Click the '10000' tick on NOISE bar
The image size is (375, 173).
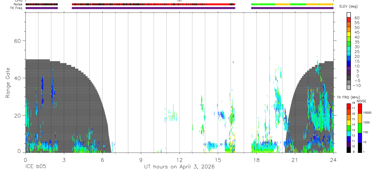tap(367, 113)
